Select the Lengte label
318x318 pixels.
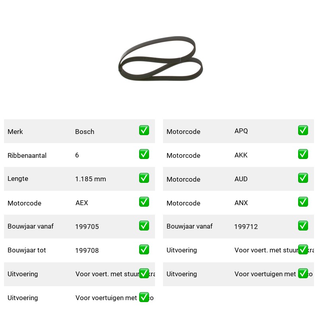(18, 178)
